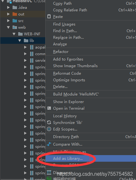Select the src folder label
Viewport: 136px width, 180px height.
point(21,21)
